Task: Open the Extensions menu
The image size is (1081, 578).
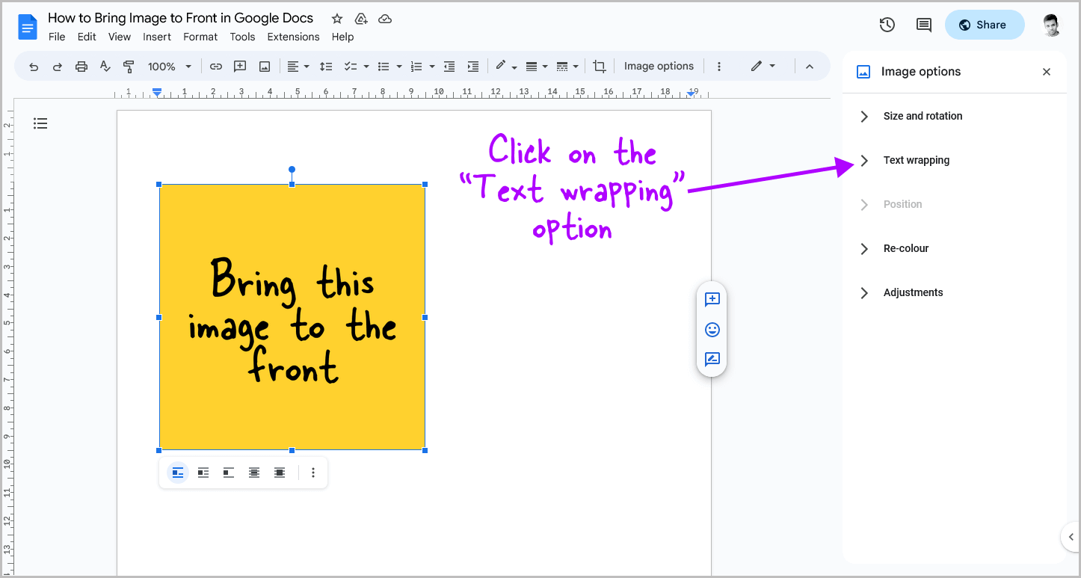Action: coord(293,37)
